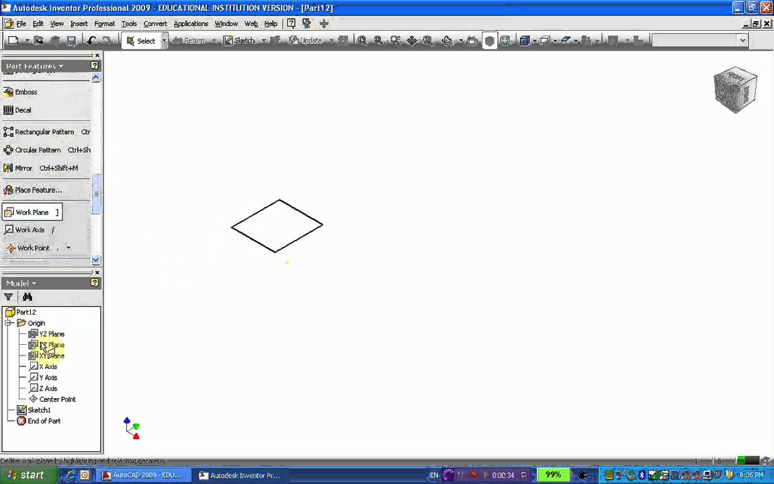Click the Undo arrow icon
Viewport: 774px width, 484px height.
91,40
